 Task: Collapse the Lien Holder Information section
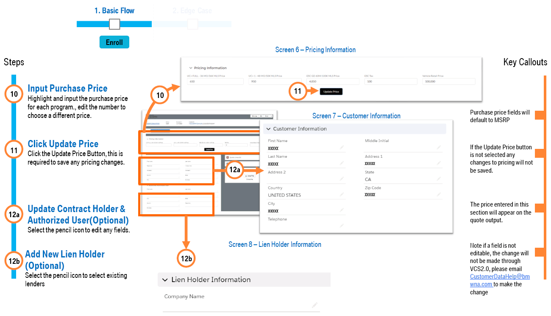point(165,280)
